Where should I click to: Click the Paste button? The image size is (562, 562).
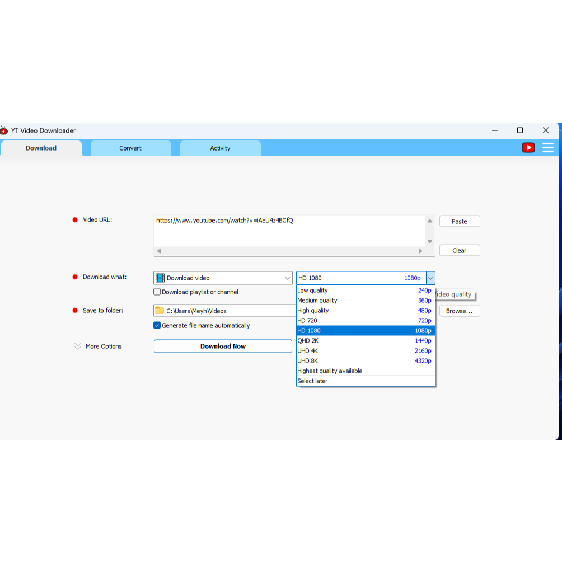(x=459, y=222)
